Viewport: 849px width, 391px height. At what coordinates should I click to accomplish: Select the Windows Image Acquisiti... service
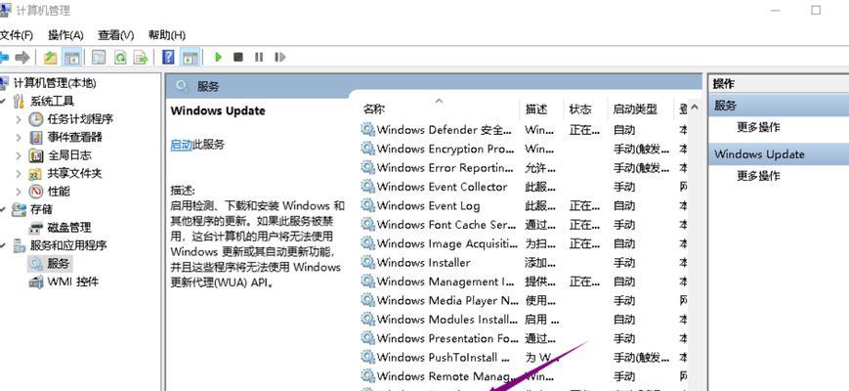point(447,243)
